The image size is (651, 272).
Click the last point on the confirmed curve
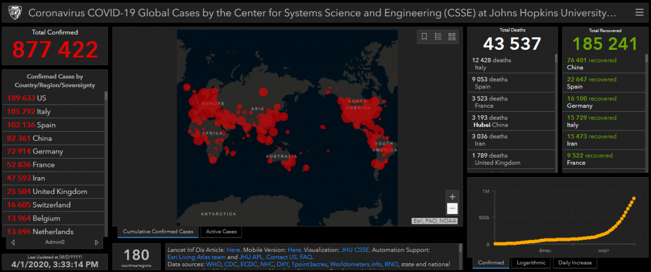[x=633, y=198]
